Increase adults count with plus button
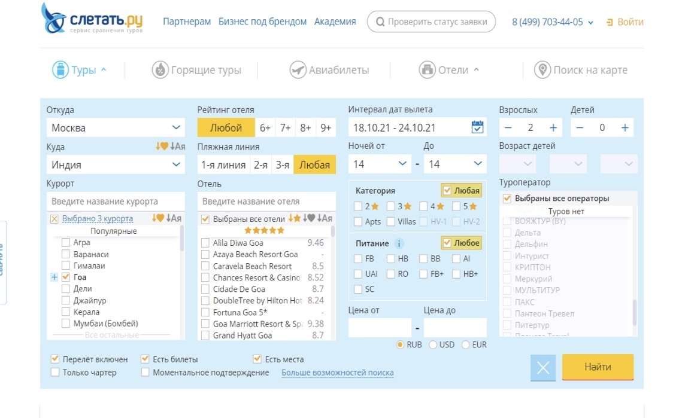 click(x=553, y=127)
